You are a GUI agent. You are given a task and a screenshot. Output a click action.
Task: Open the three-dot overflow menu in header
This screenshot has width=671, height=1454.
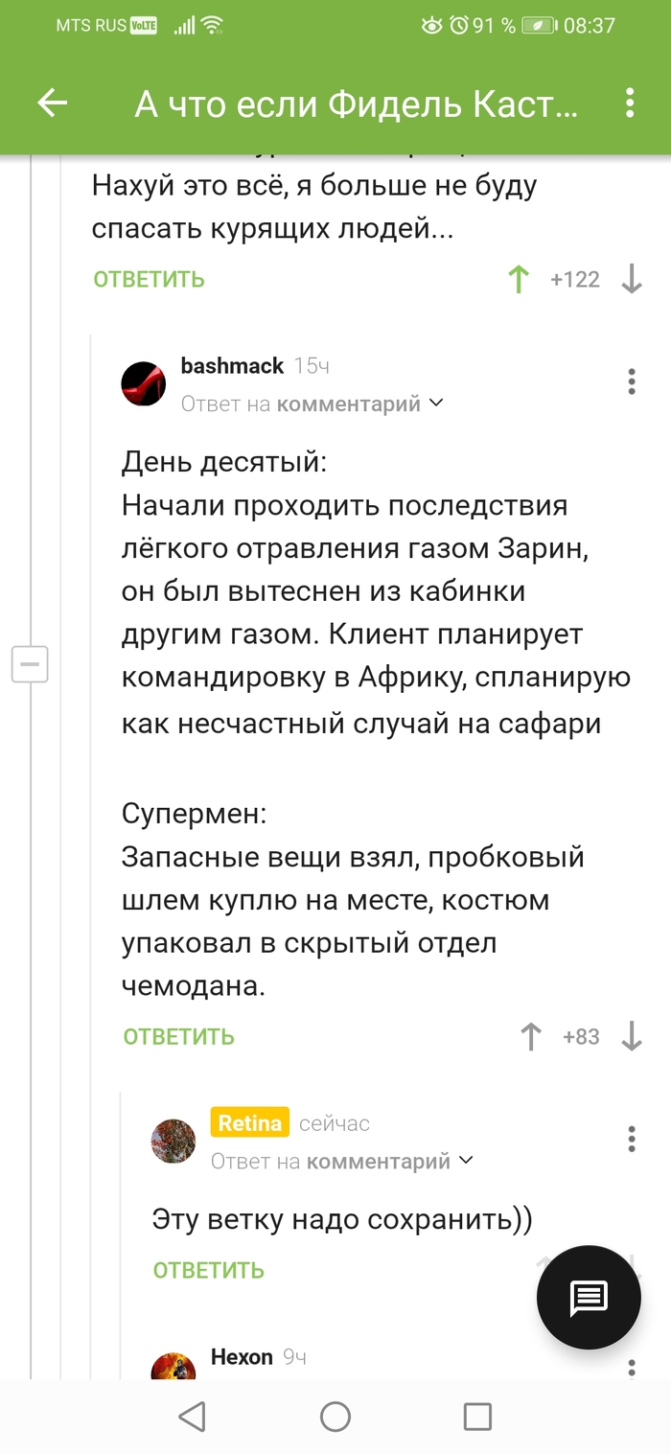click(630, 104)
